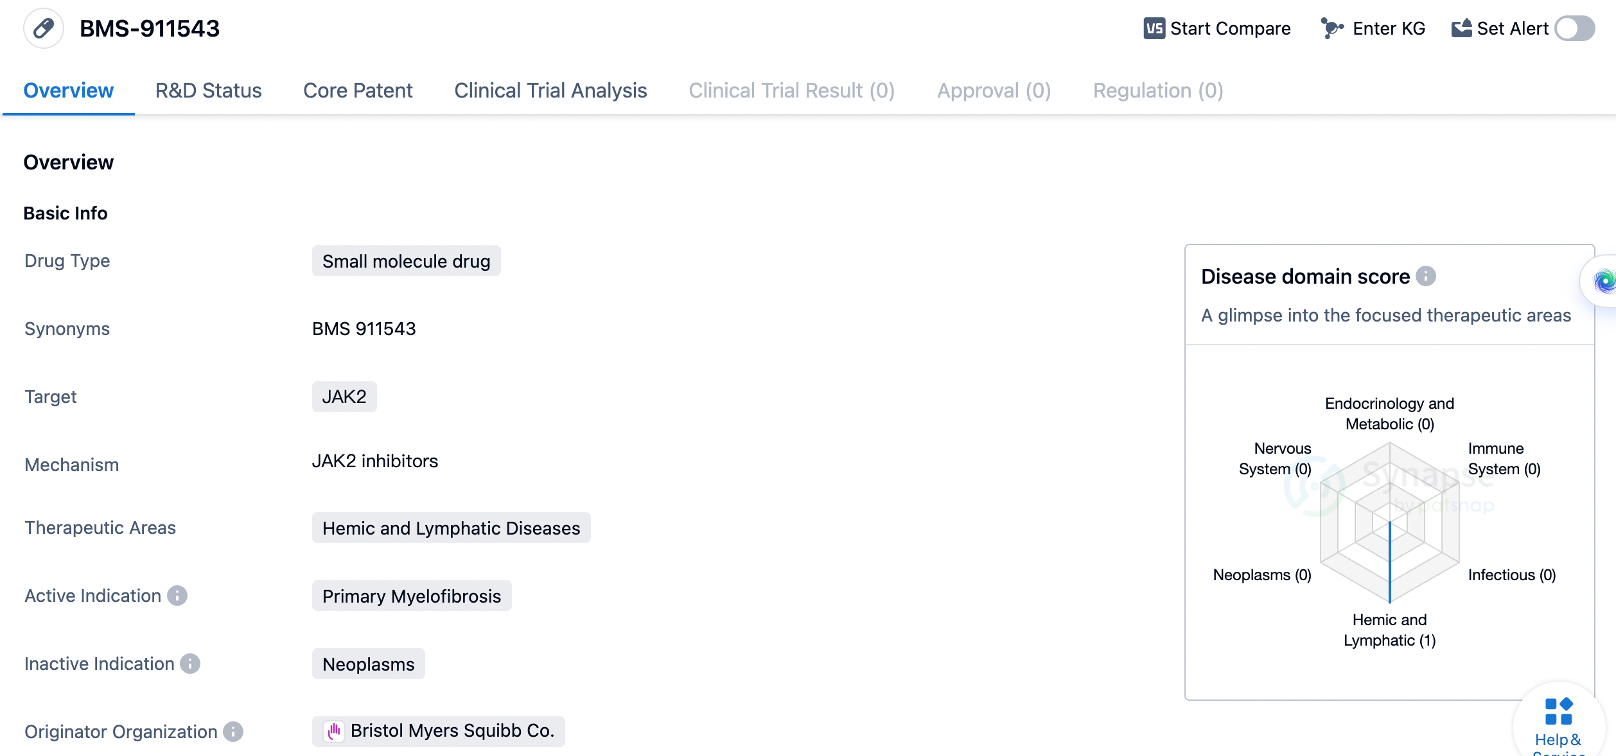Click the Set Alert envelope icon

[1461, 28]
